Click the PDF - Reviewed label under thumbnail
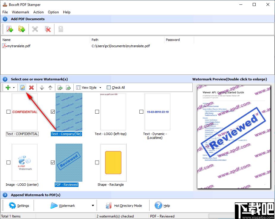Viewport: 275px width, 219px height. click(x=67, y=185)
